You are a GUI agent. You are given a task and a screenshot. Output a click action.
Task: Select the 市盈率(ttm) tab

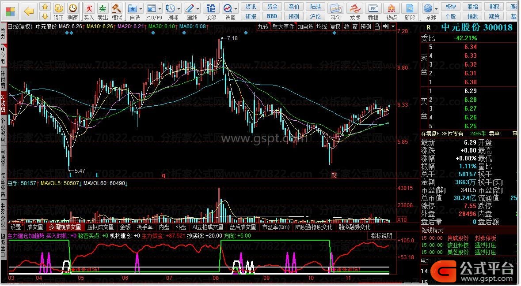click(276, 227)
